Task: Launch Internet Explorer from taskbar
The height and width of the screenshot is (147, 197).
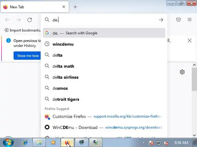Action: [25, 142]
